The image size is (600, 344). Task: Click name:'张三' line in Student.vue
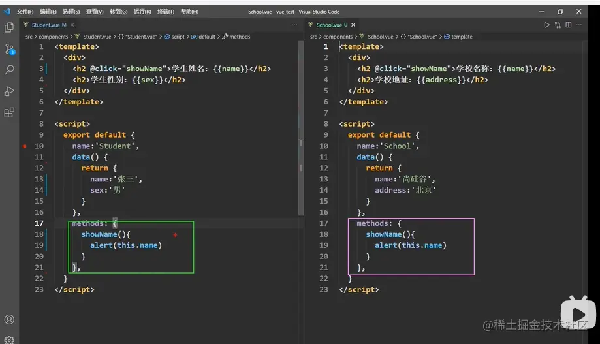click(x=116, y=179)
